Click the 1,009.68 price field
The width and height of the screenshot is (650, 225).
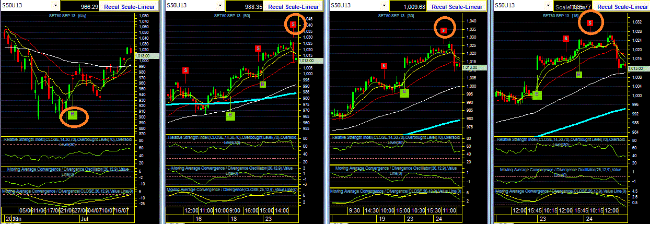(407, 6)
